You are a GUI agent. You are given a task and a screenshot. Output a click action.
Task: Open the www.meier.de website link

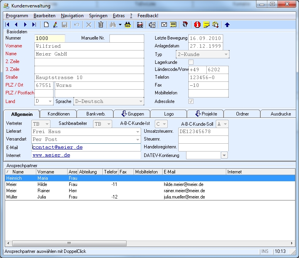tap(51, 155)
